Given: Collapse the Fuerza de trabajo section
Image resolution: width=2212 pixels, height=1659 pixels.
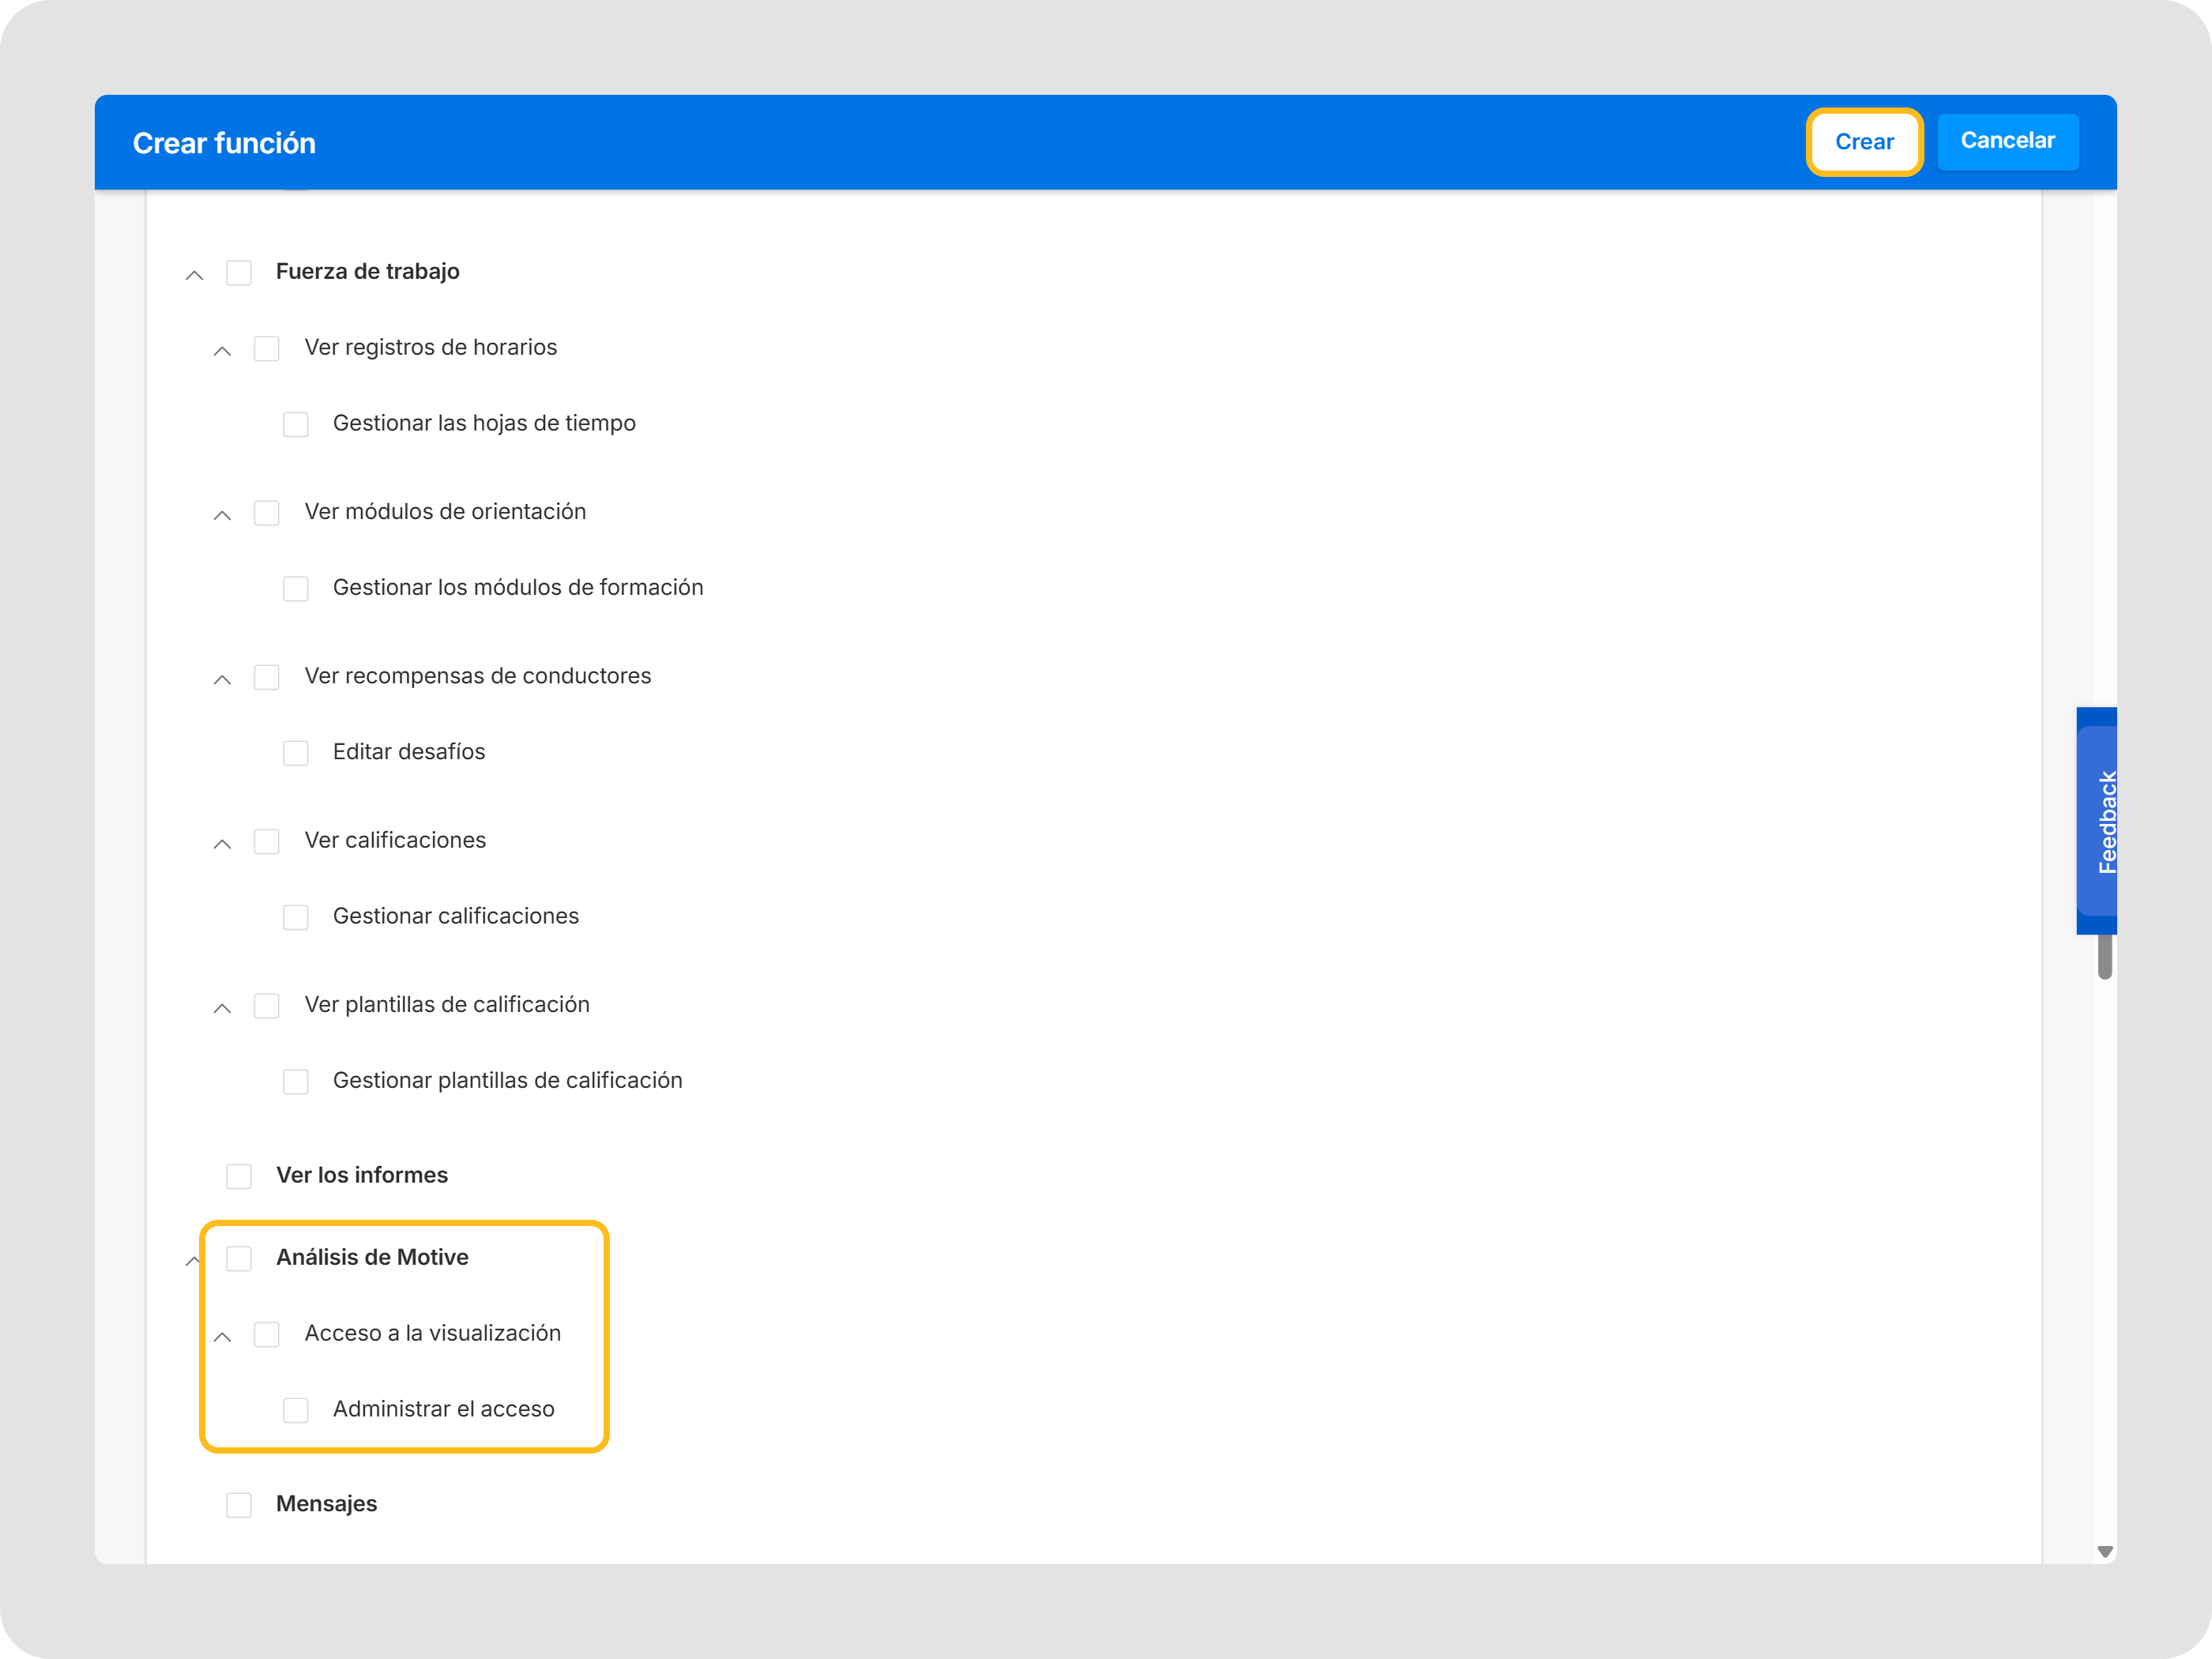Looking at the screenshot, I should (194, 275).
